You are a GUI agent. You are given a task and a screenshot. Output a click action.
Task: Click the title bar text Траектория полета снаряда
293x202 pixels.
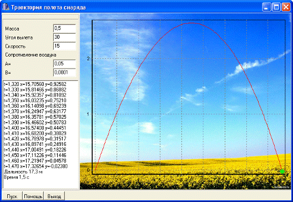tap(48, 7)
